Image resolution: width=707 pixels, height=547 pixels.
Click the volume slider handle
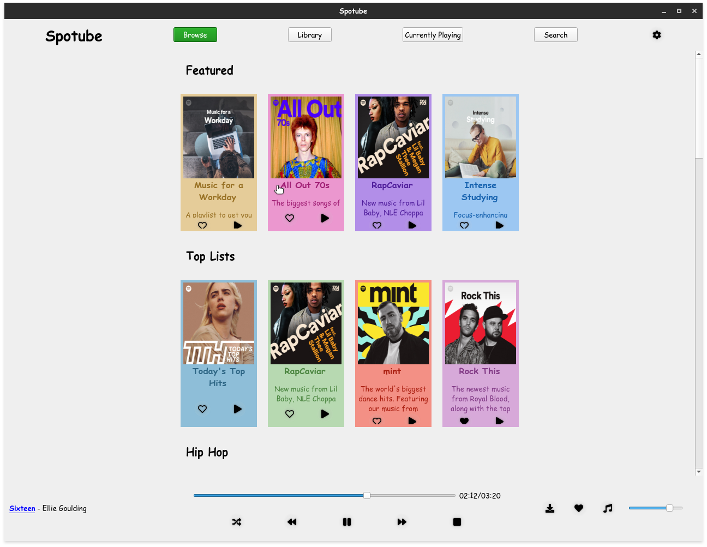669,508
